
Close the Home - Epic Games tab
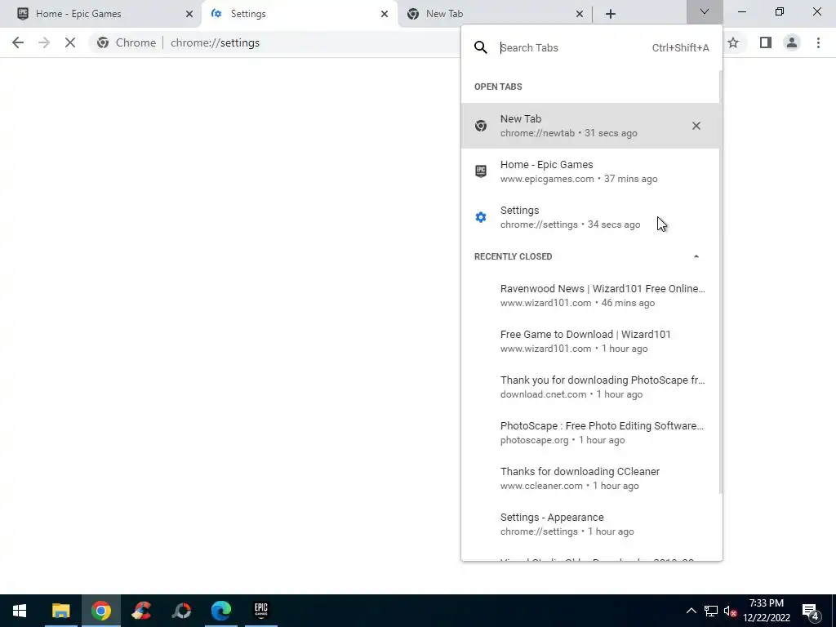click(x=189, y=14)
